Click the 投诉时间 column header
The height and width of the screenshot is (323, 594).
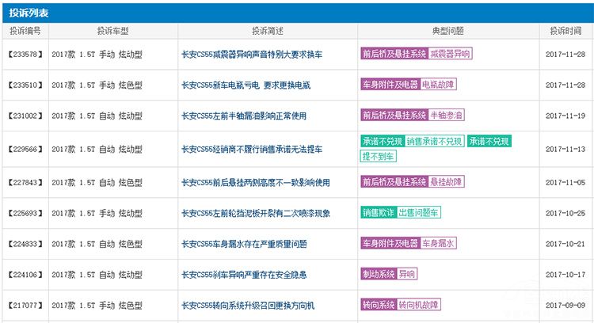[x=565, y=31]
